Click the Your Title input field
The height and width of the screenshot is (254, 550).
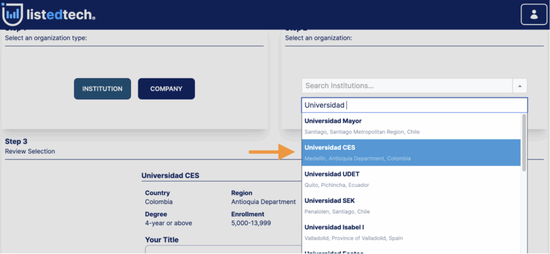click(223, 250)
